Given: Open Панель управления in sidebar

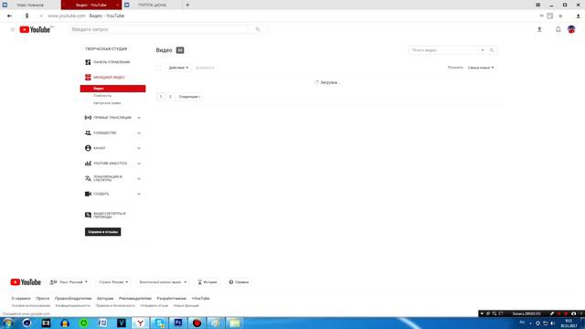Looking at the screenshot, I should pos(108,62).
